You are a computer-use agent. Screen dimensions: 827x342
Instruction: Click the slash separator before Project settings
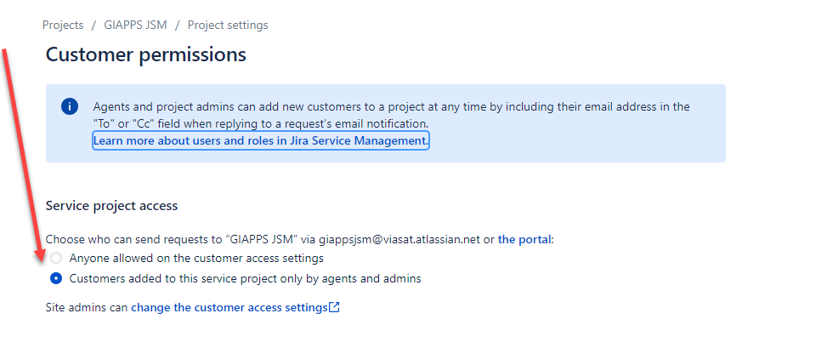(178, 25)
